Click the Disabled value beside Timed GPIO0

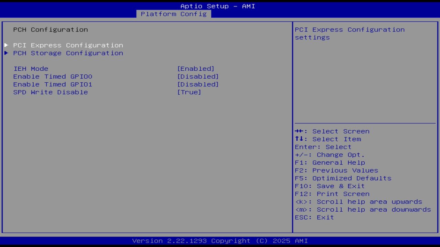click(198, 77)
